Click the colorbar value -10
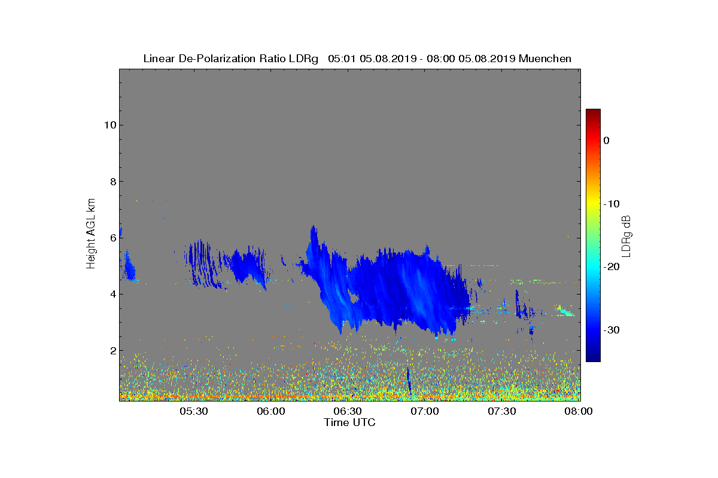The image size is (718, 478). pyautogui.click(x=611, y=204)
